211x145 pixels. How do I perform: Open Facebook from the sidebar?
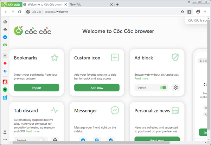[5, 71]
